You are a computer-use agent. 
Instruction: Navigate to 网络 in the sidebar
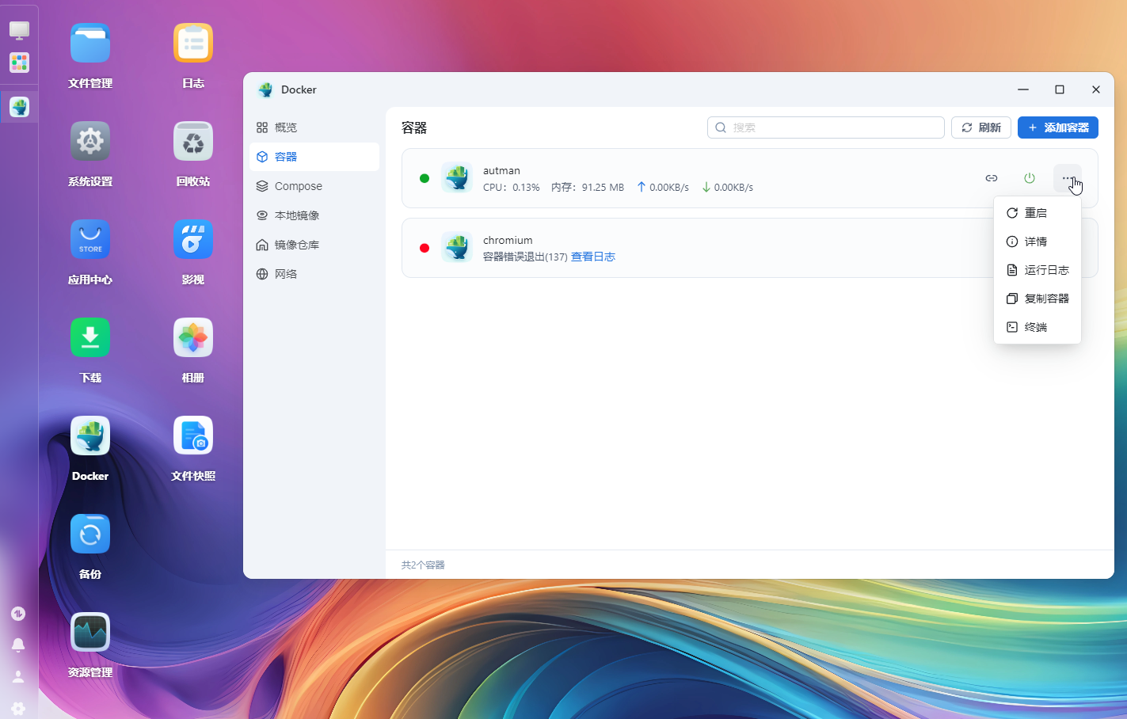pos(285,274)
